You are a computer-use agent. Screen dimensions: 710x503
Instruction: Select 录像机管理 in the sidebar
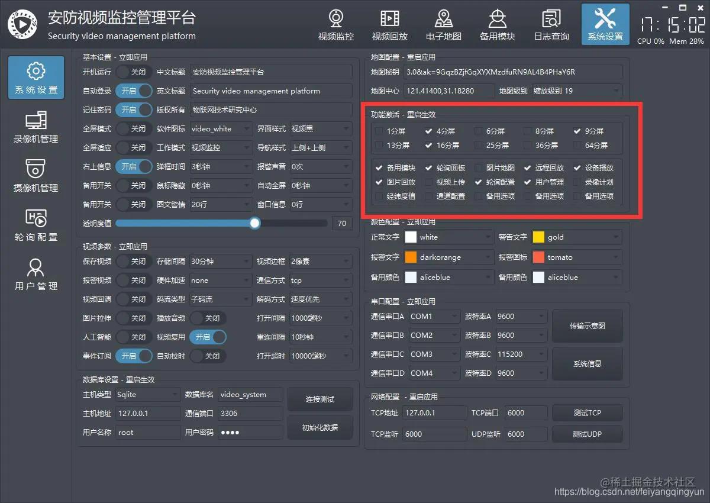coord(37,128)
